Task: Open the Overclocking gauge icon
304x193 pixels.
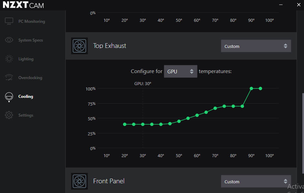Action: 9,77
